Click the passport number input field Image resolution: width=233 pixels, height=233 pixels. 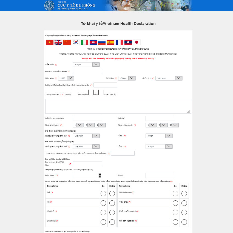(105, 85)
